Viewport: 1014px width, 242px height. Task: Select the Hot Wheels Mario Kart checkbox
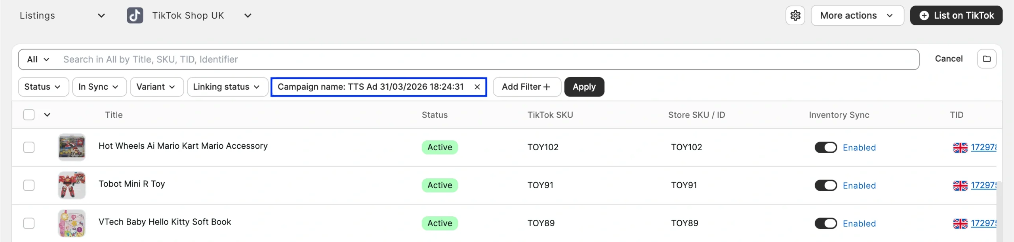tap(29, 147)
